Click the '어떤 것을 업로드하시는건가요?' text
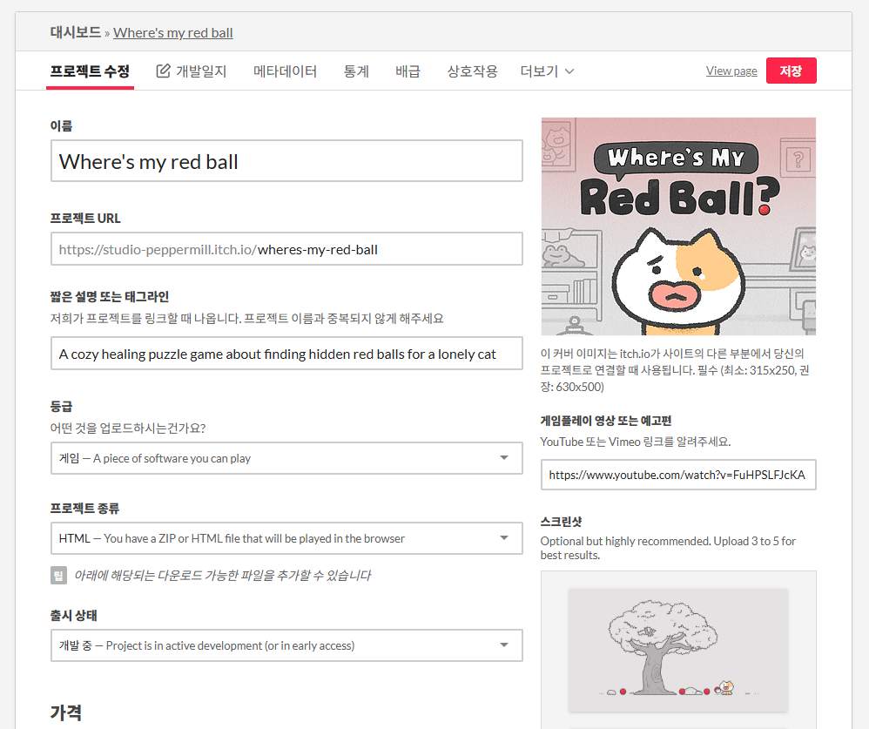This screenshot has width=869, height=729. 128,428
